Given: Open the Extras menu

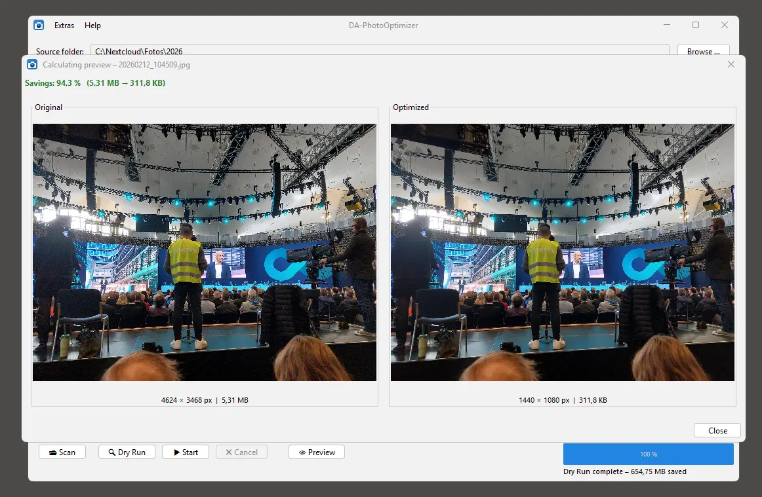Looking at the screenshot, I should click(64, 26).
